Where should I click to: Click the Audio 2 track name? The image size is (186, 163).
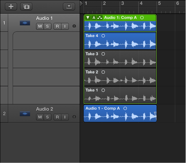point(44,109)
